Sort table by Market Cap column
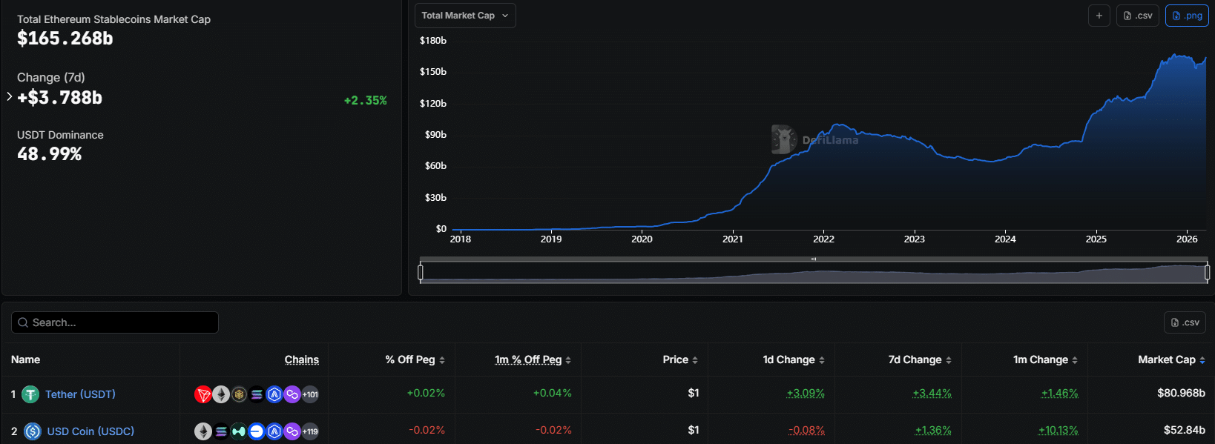This screenshot has height=444, width=1215. click(1171, 359)
